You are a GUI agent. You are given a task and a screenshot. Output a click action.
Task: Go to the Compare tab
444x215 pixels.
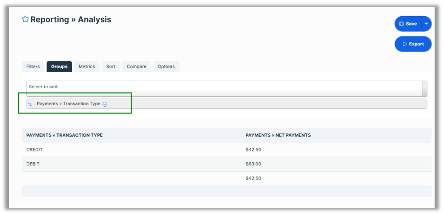point(136,67)
